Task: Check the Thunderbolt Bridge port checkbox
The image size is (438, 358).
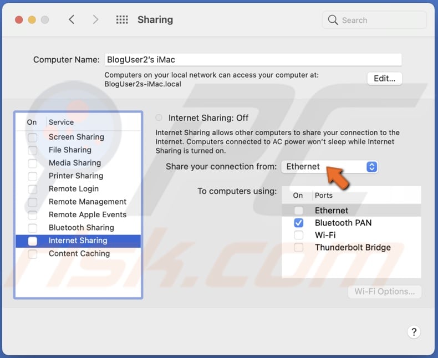Action: click(x=298, y=247)
